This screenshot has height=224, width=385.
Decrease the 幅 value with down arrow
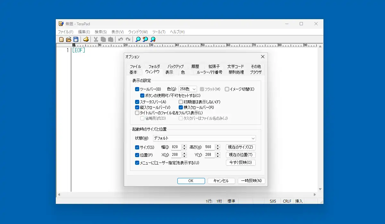tap(184, 149)
